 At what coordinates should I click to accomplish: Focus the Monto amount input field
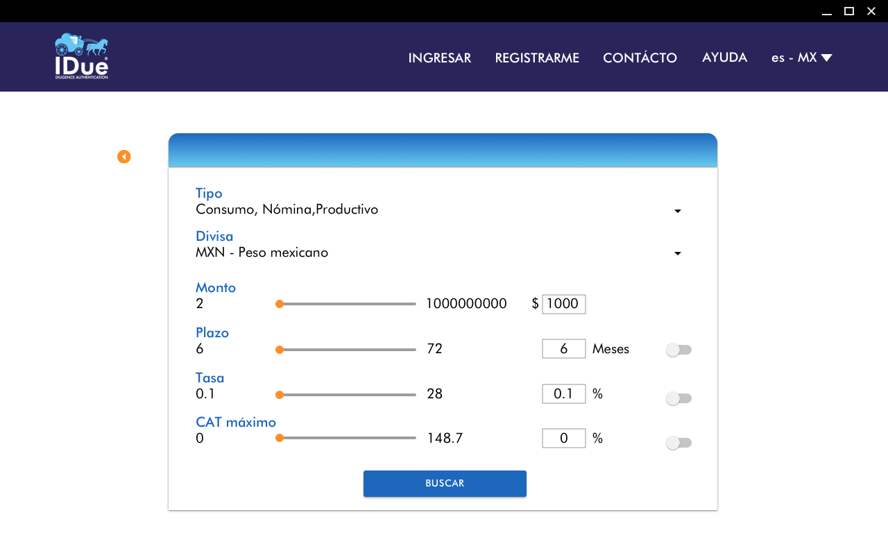563,304
